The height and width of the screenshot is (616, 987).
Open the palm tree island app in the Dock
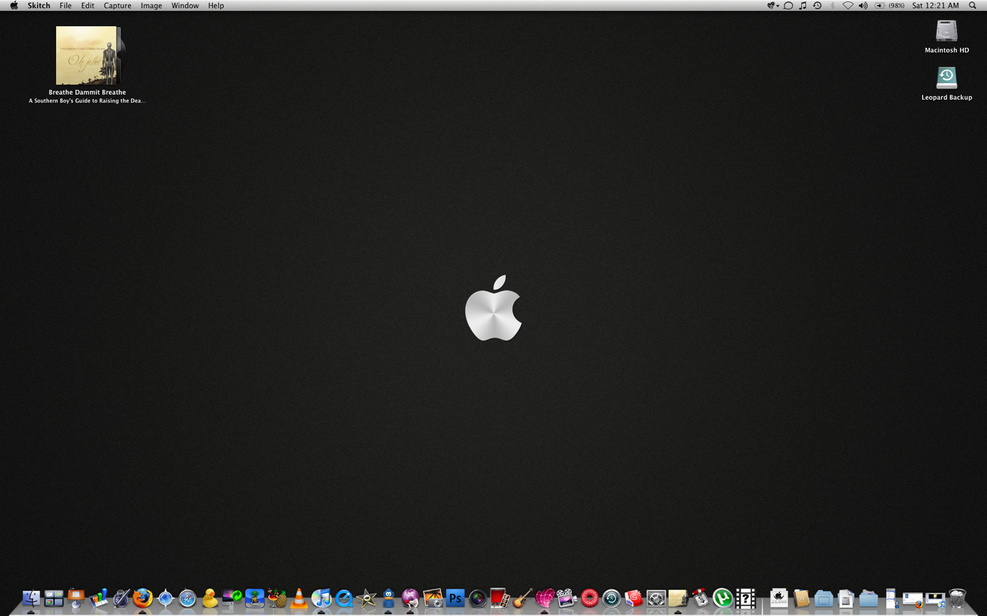254,598
